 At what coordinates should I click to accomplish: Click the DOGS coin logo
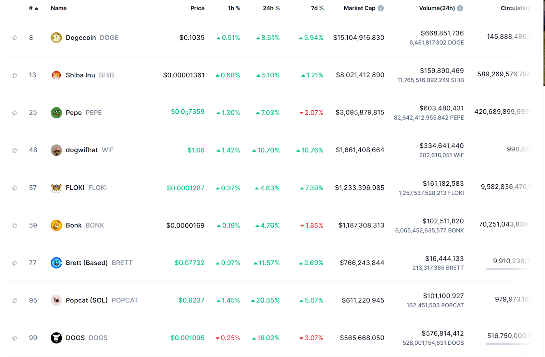point(56,338)
